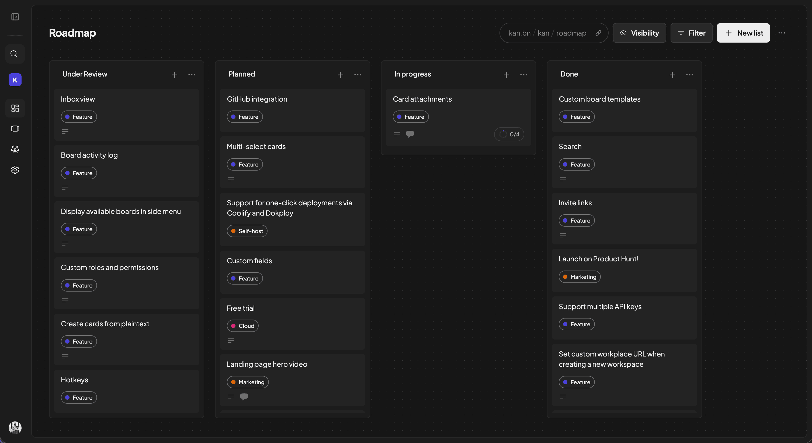This screenshot has width=812, height=443.
Task: Click the link icon next to the breadcrumb
Action: click(598, 33)
